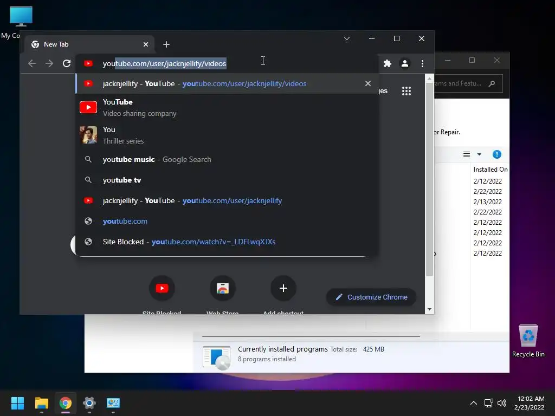Click Chrome scrollbar down arrow
555x416 pixels.
pos(429,309)
